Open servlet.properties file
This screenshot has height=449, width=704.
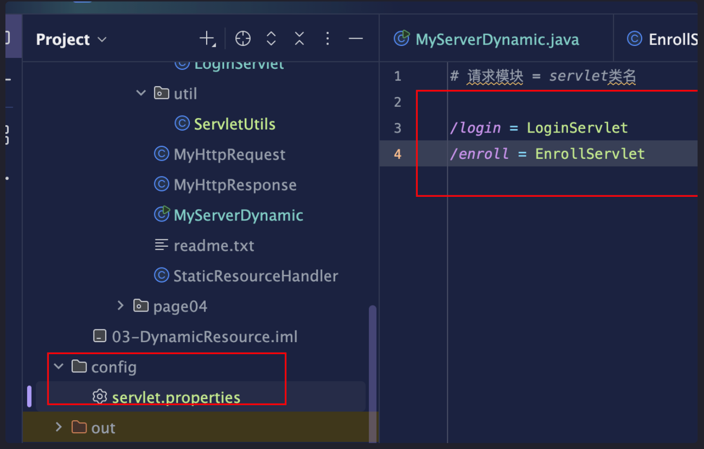[x=176, y=397]
